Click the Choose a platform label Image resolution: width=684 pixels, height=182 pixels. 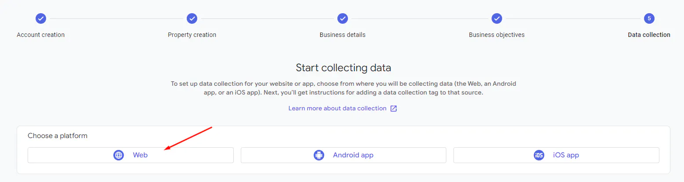coord(58,136)
